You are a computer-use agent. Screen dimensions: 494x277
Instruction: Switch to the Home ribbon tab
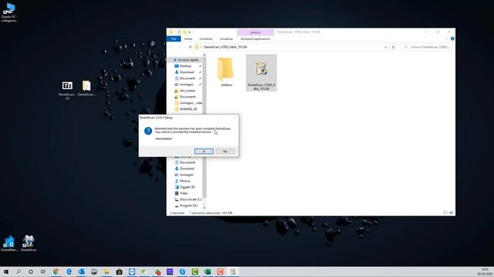[x=188, y=39]
